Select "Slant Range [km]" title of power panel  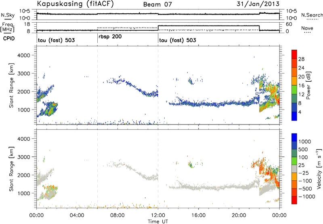(11, 85)
